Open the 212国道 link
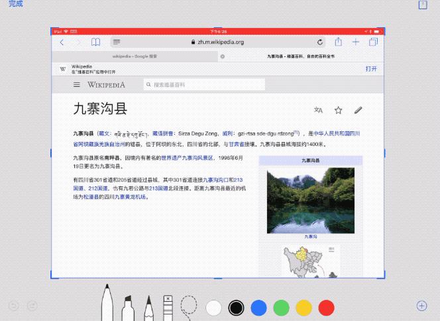 click(98, 188)
